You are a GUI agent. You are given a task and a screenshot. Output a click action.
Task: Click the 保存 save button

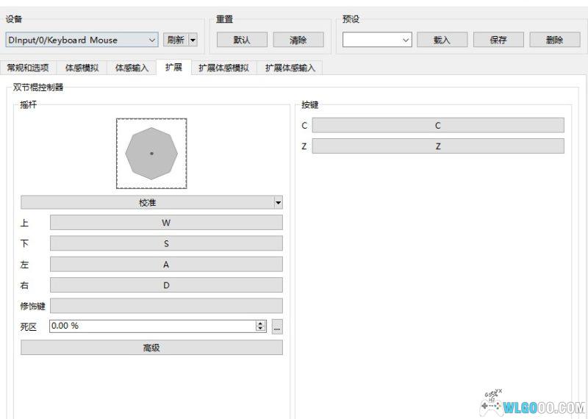point(498,40)
